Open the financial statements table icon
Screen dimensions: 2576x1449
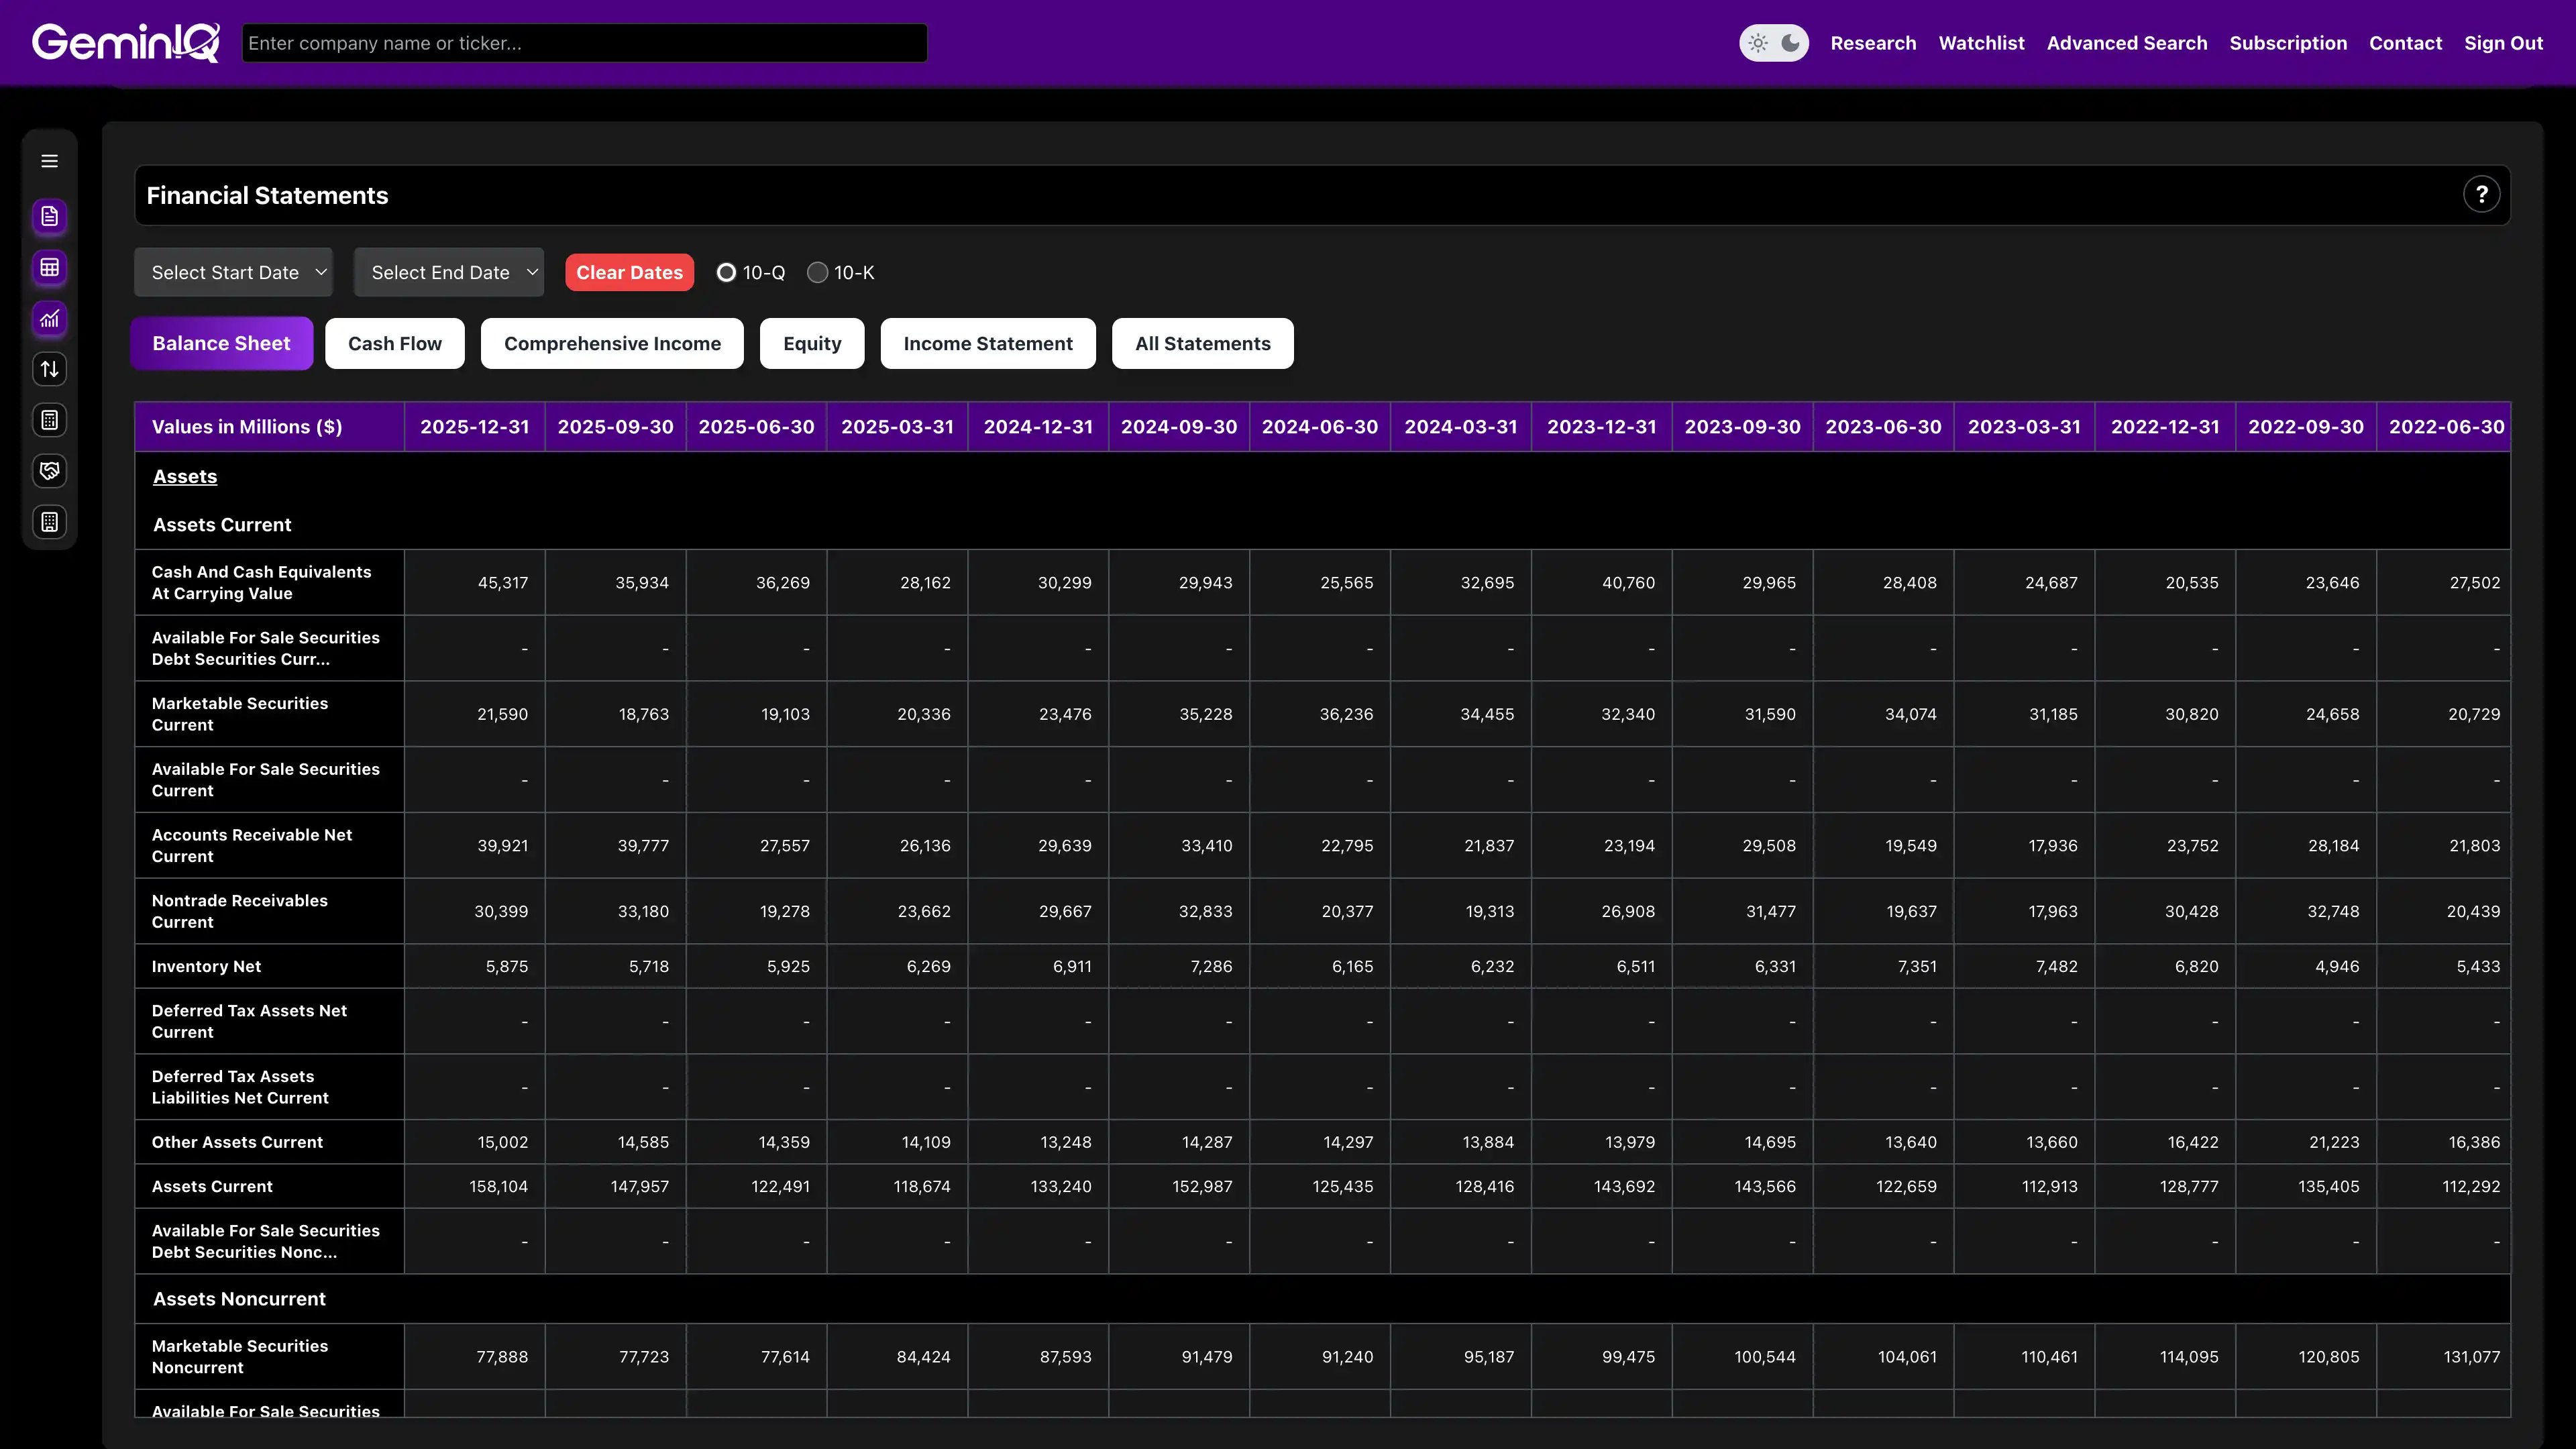[x=49, y=268]
